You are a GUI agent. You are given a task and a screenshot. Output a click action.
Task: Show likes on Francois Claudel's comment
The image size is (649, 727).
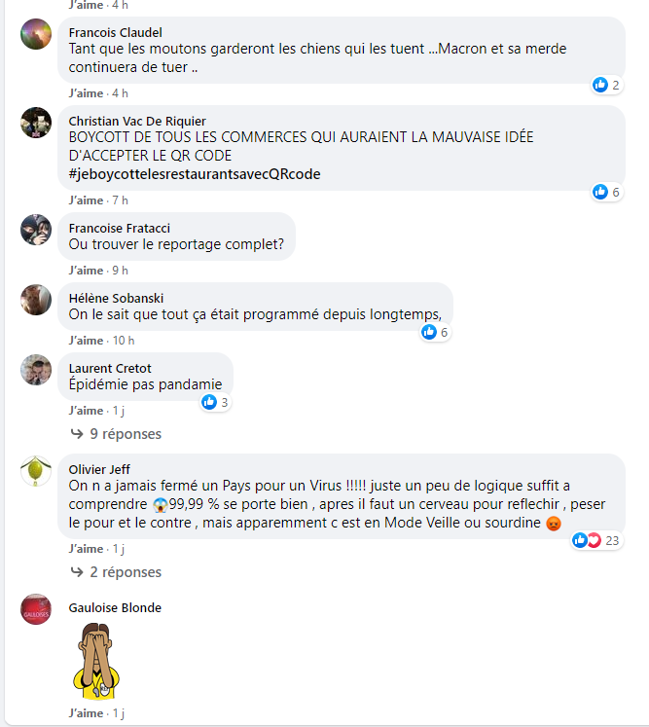(607, 85)
